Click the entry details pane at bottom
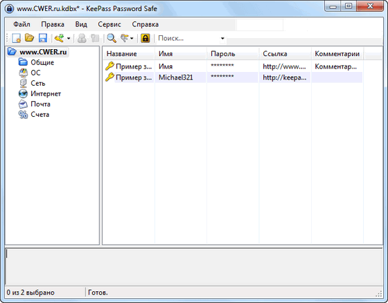Viewport: 388px width, 303px height. click(x=194, y=266)
